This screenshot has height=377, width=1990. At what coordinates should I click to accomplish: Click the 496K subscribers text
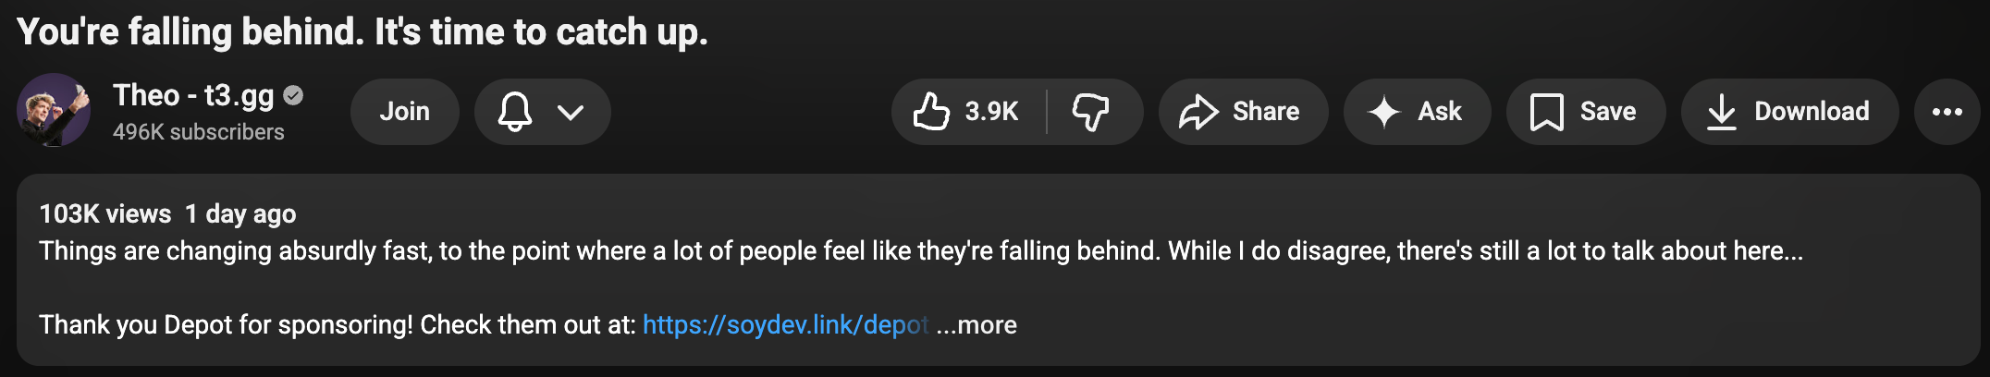coord(198,132)
